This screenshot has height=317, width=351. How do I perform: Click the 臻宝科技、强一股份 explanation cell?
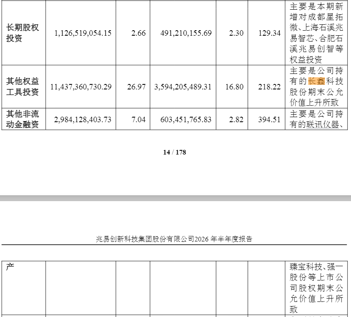[x=316, y=288]
